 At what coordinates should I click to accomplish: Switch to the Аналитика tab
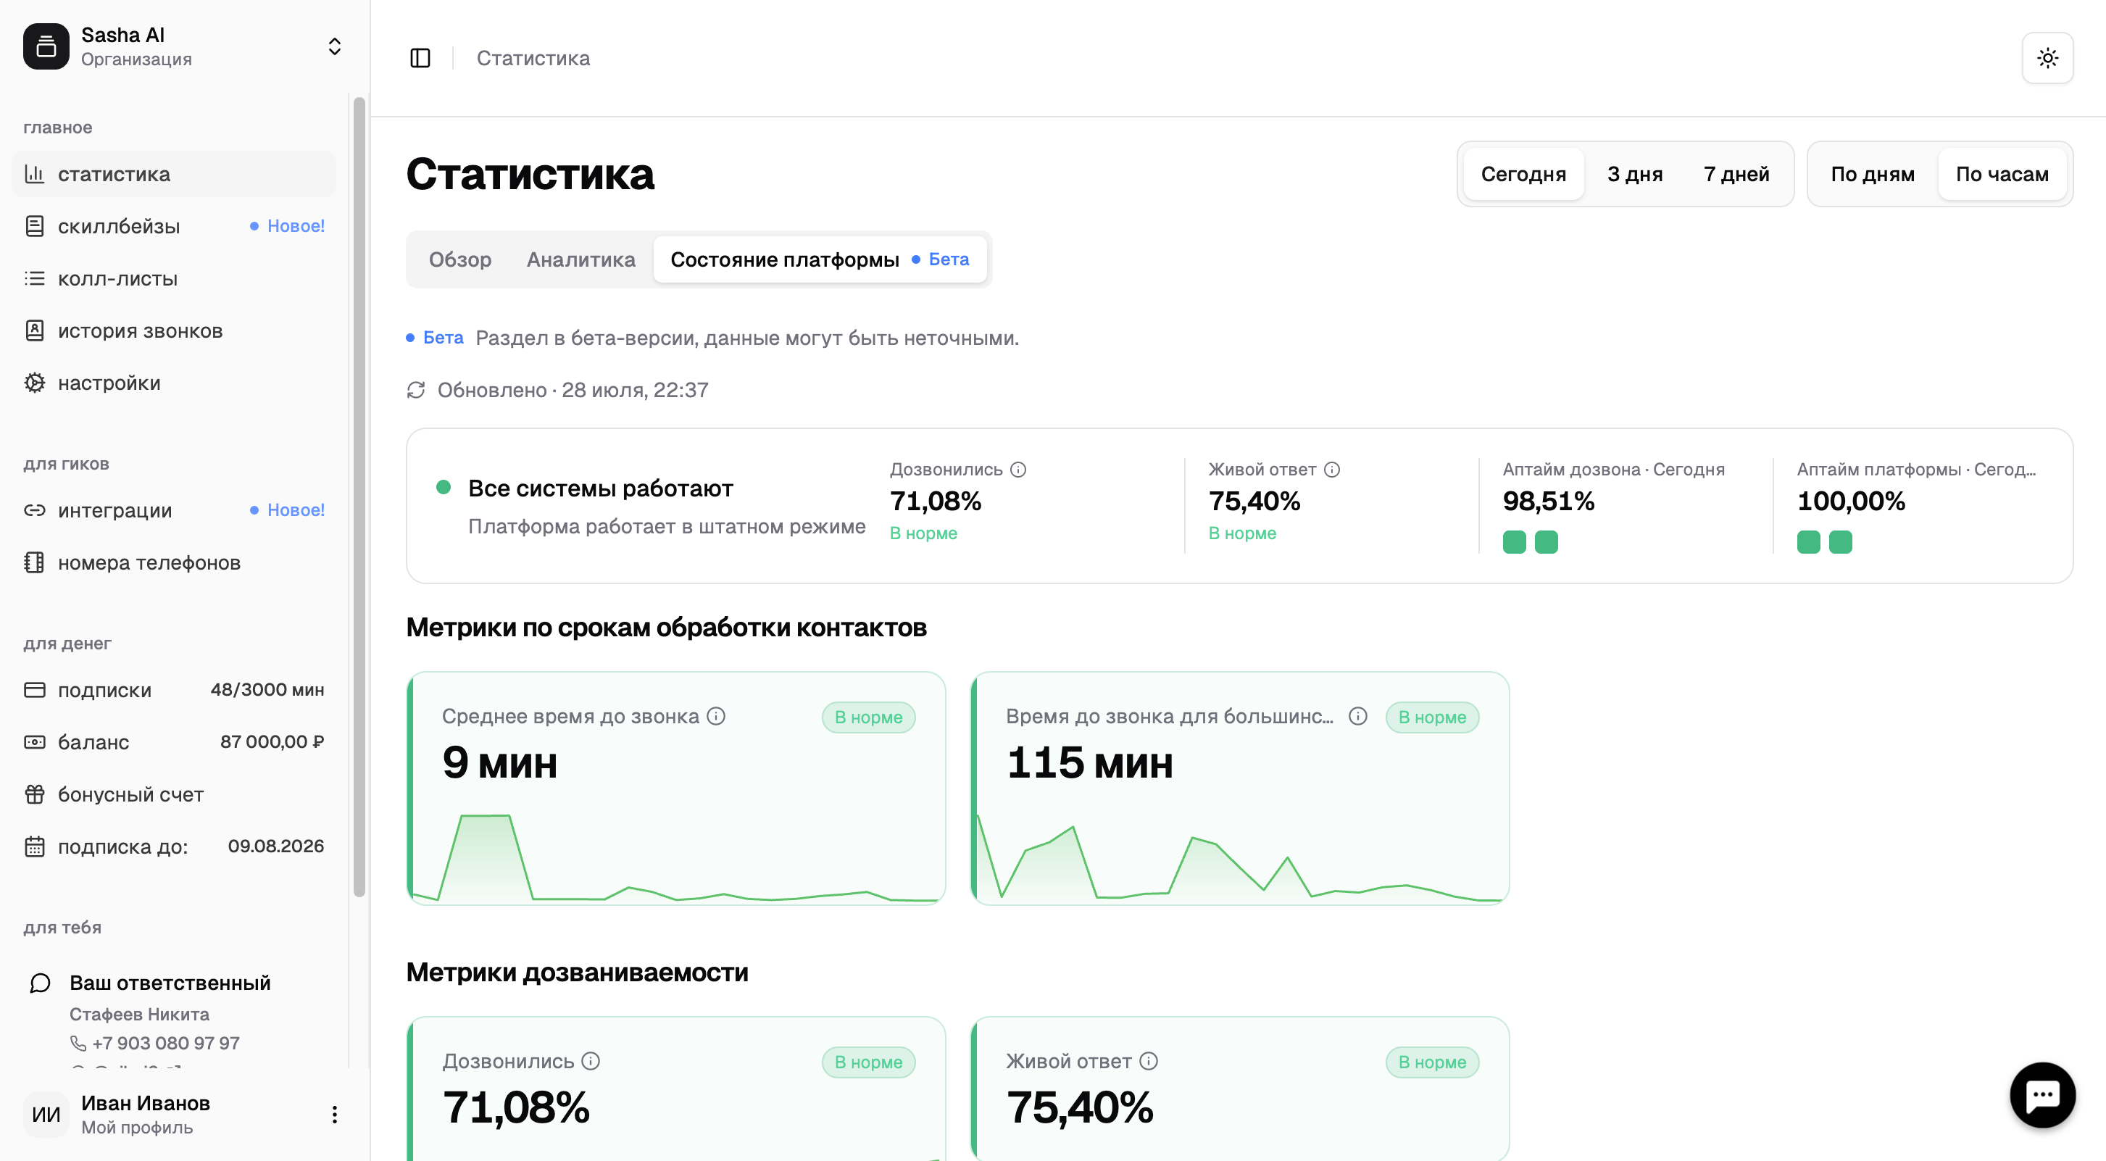pos(580,259)
